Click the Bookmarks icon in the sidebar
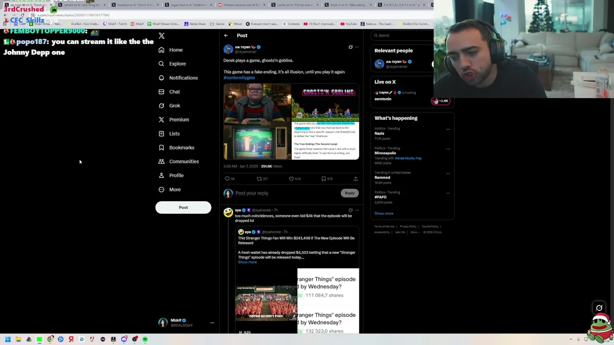This screenshot has width=614, height=345. pos(161,148)
